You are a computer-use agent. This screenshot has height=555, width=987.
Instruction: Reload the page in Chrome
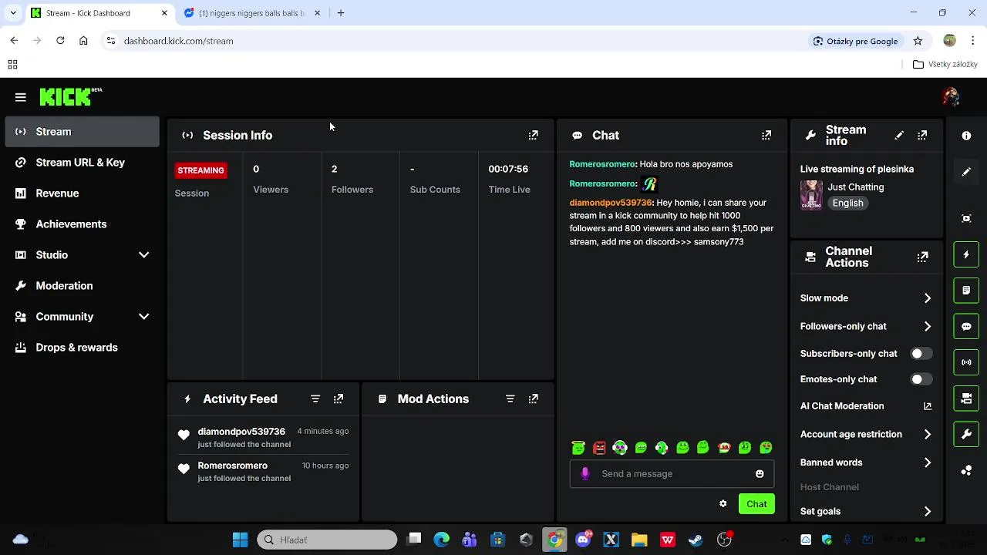click(x=60, y=41)
